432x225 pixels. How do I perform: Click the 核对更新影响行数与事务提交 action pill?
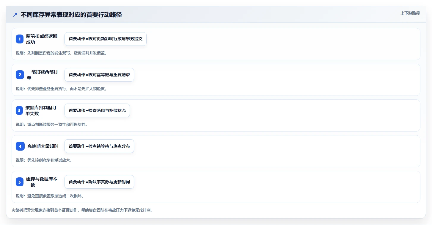click(x=106, y=39)
